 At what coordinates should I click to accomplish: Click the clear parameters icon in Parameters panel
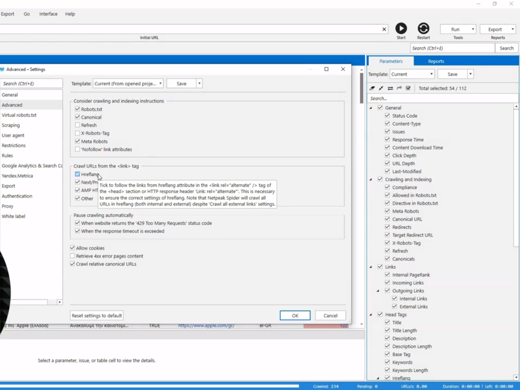point(372,88)
